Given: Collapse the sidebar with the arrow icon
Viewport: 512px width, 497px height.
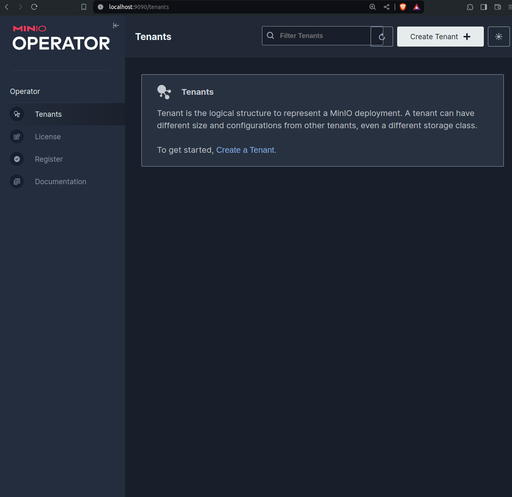Looking at the screenshot, I should [x=116, y=25].
